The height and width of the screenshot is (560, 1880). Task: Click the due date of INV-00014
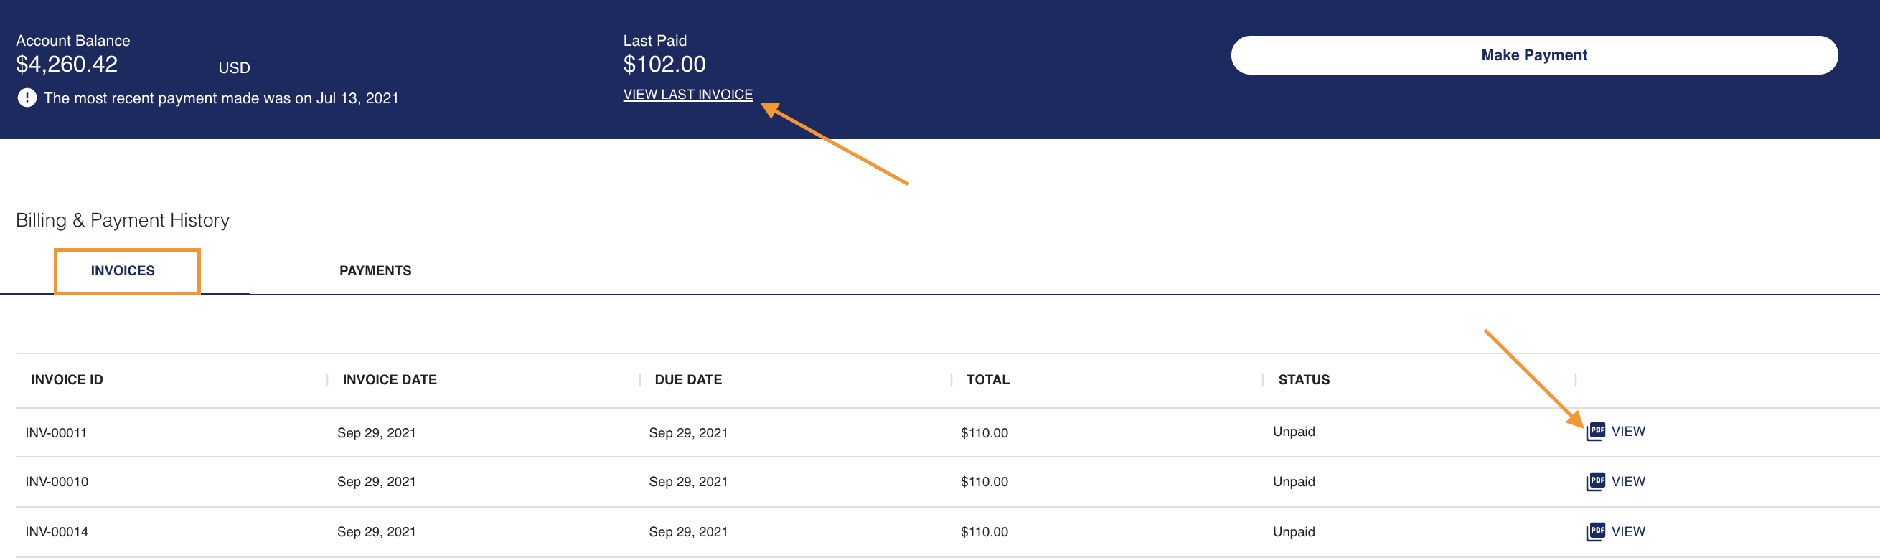coord(688,532)
